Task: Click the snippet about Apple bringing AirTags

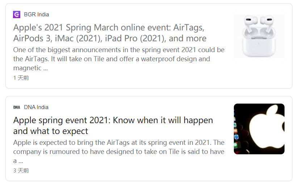Action: (119, 151)
